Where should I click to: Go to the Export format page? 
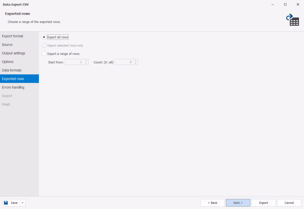click(19, 36)
